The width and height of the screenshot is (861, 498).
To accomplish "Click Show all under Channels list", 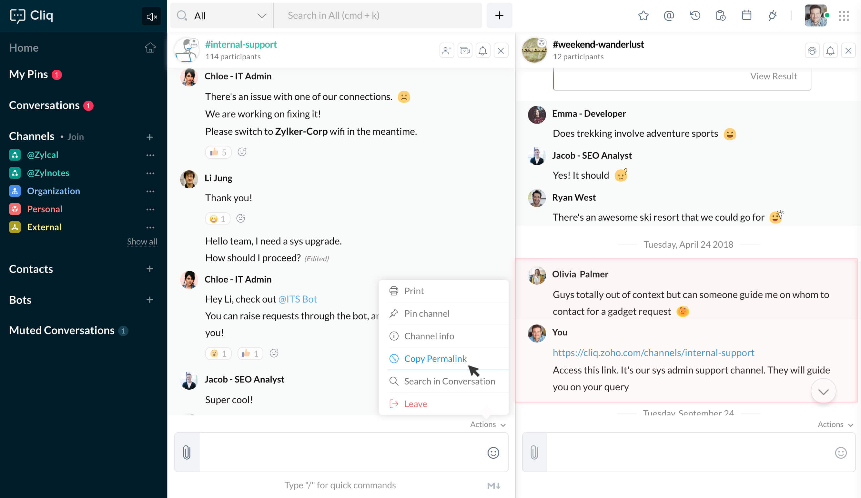I will [142, 242].
